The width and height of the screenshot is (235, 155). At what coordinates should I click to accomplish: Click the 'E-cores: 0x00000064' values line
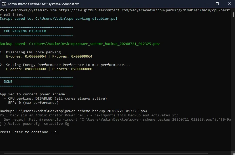[x=49, y=56]
